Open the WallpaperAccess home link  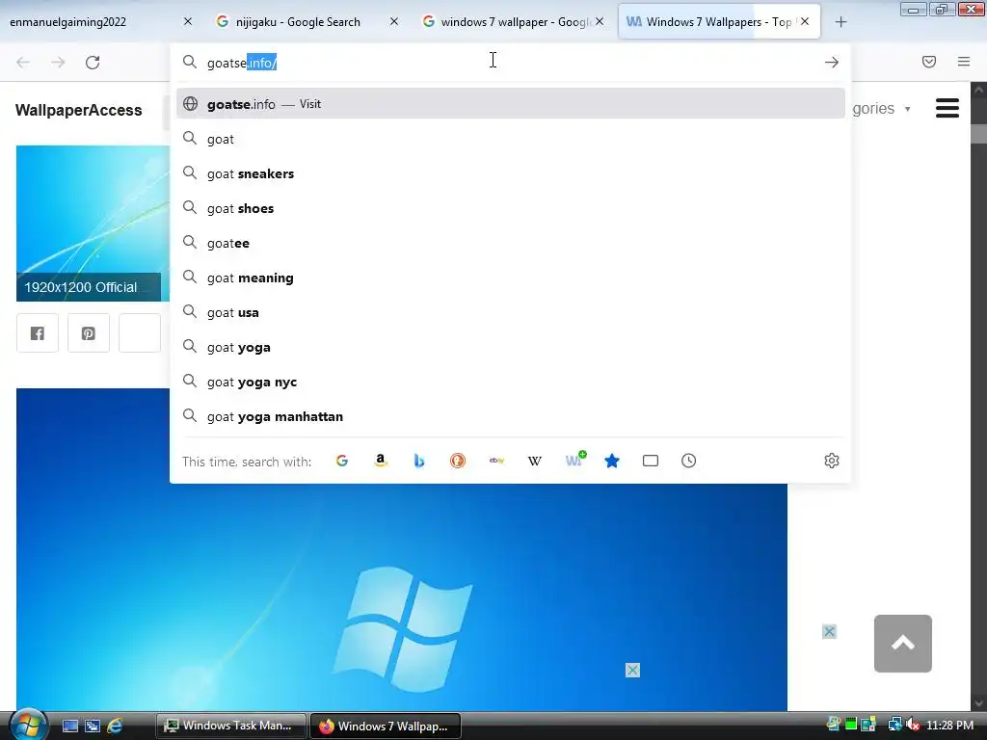pos(79,110)
